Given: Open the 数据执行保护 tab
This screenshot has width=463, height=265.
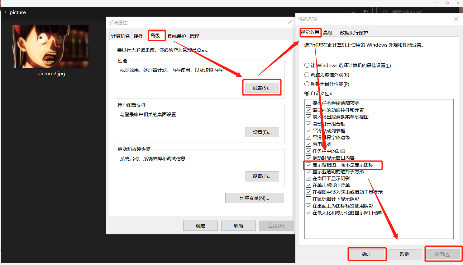Looking at the screenshot, I should [x=354, y=32].
